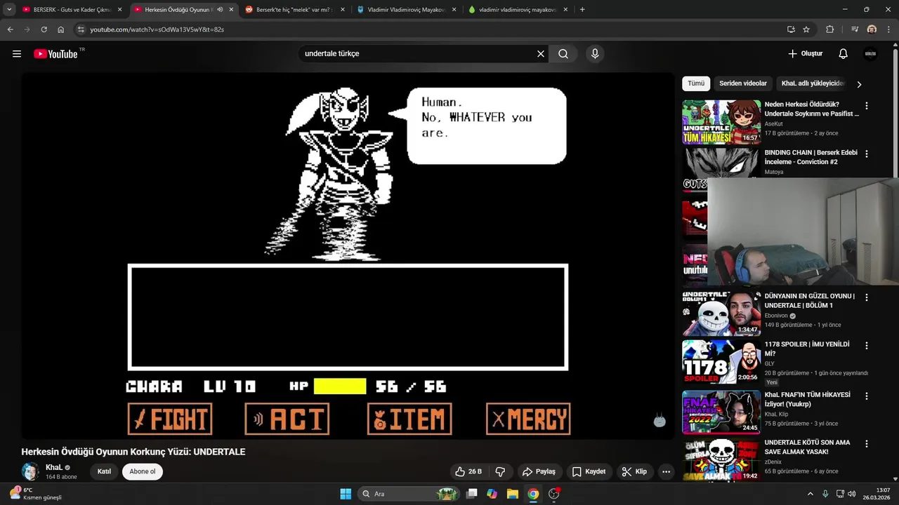Click the Undertale video player area
899x505 pixels.
click(x=348, y=256)
